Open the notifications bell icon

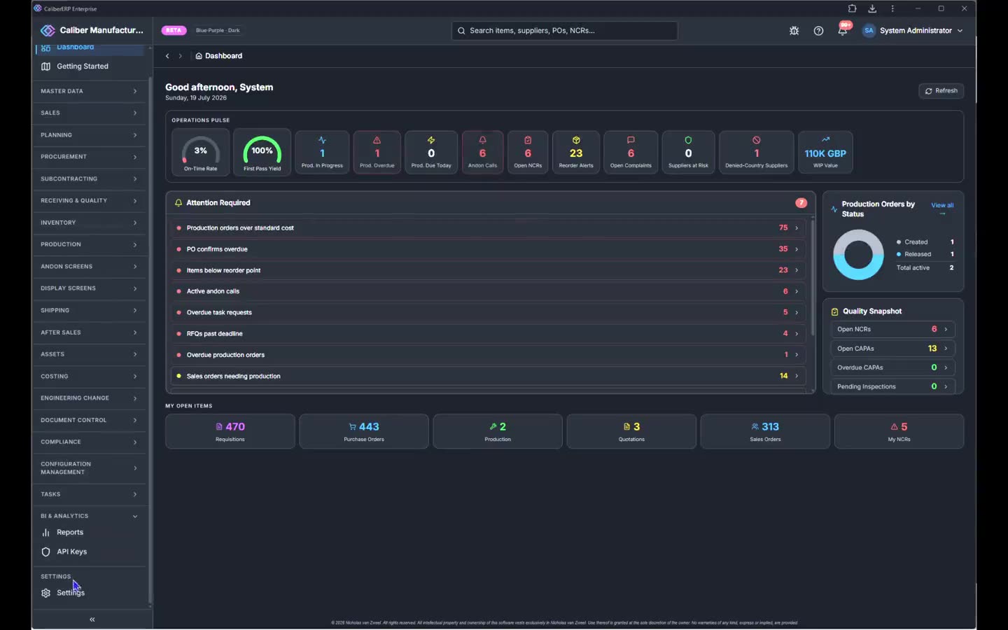[x=843, y=31]
